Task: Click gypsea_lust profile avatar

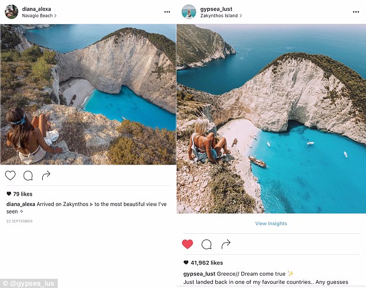Action: tap(188, 12)
